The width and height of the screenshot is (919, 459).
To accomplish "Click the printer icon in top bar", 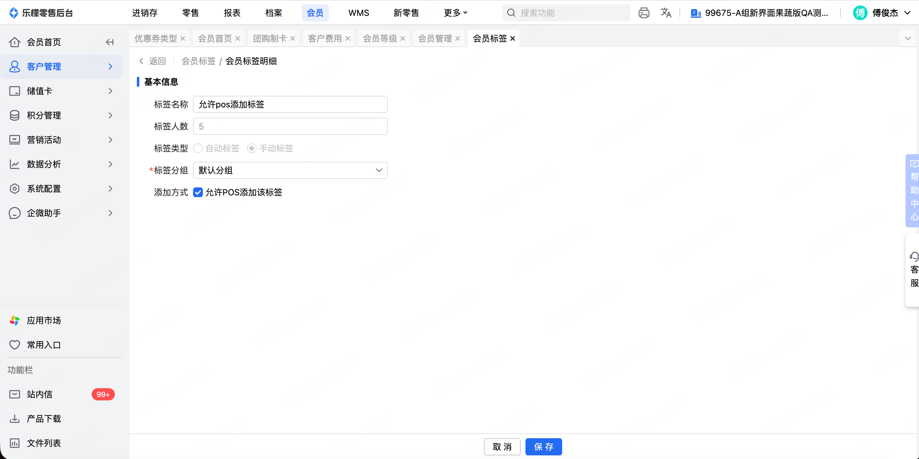I will [x=644, y=13].
